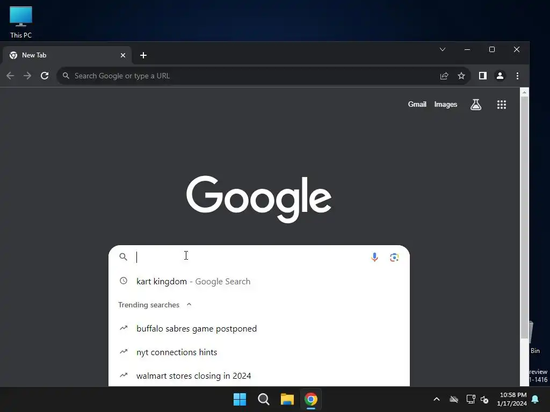Select the New Tab tab
Screen dimensions: 550x412
tap(66, 55)
